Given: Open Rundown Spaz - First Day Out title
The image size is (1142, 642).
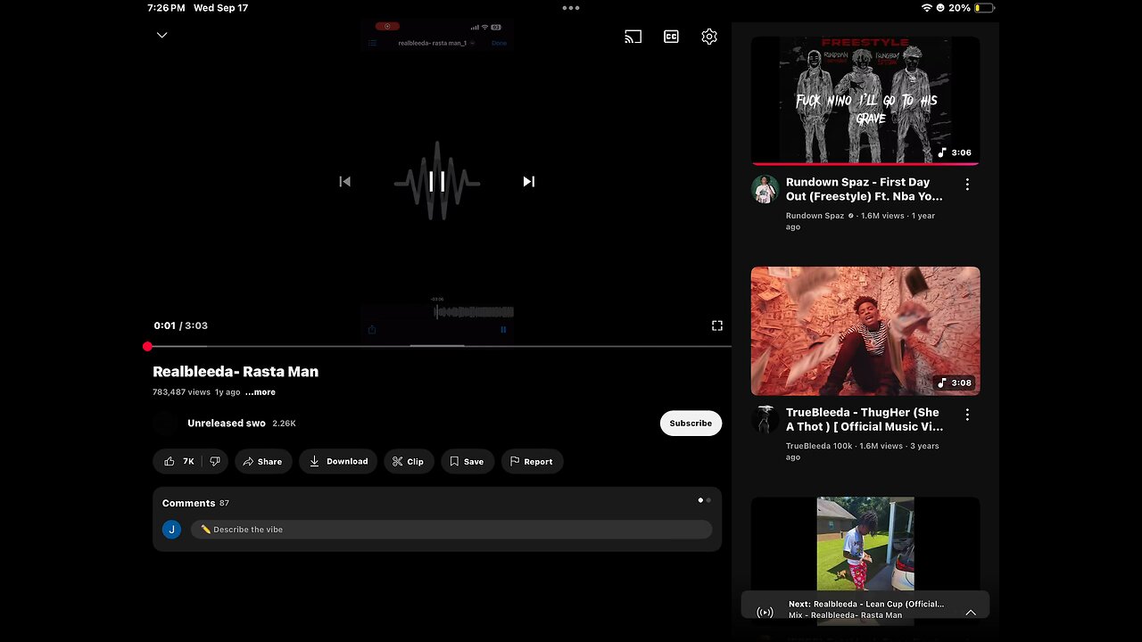Looking at the screenshot, I should click(x=864, y=189).
